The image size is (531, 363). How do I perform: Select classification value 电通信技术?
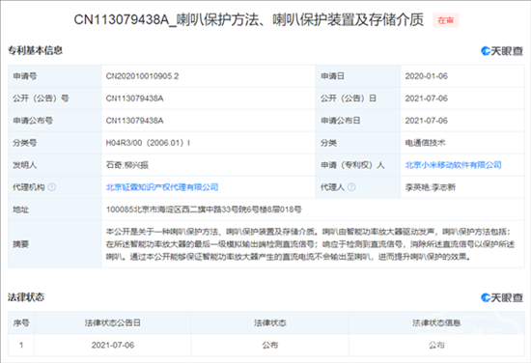pyautogui.click(x=425, y=143)
